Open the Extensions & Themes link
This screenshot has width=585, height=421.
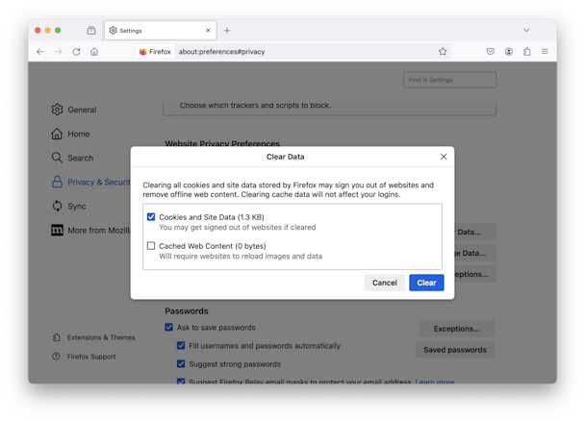93,337
